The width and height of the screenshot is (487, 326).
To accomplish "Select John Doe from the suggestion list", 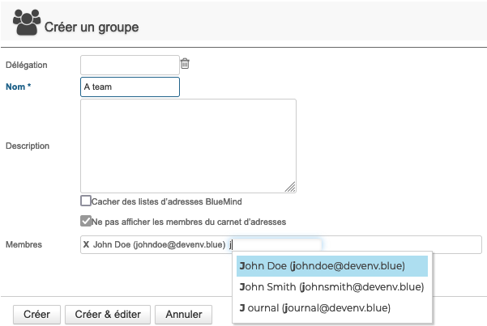I will tap(332, 266).
